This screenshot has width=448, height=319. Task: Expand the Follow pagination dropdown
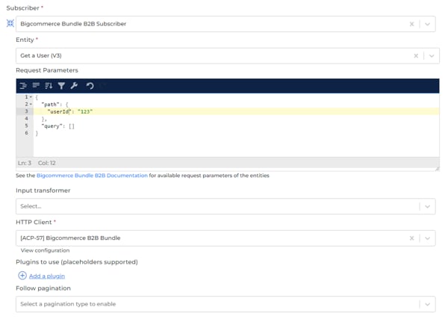[x=427, y=304]
